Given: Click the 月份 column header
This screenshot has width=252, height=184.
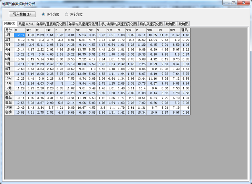Looking at the screenshot, I should coord(9,30).
